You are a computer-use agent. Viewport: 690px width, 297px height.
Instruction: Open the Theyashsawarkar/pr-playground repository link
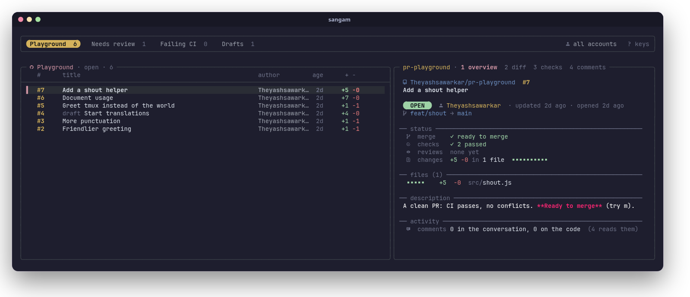pos(463,82)
